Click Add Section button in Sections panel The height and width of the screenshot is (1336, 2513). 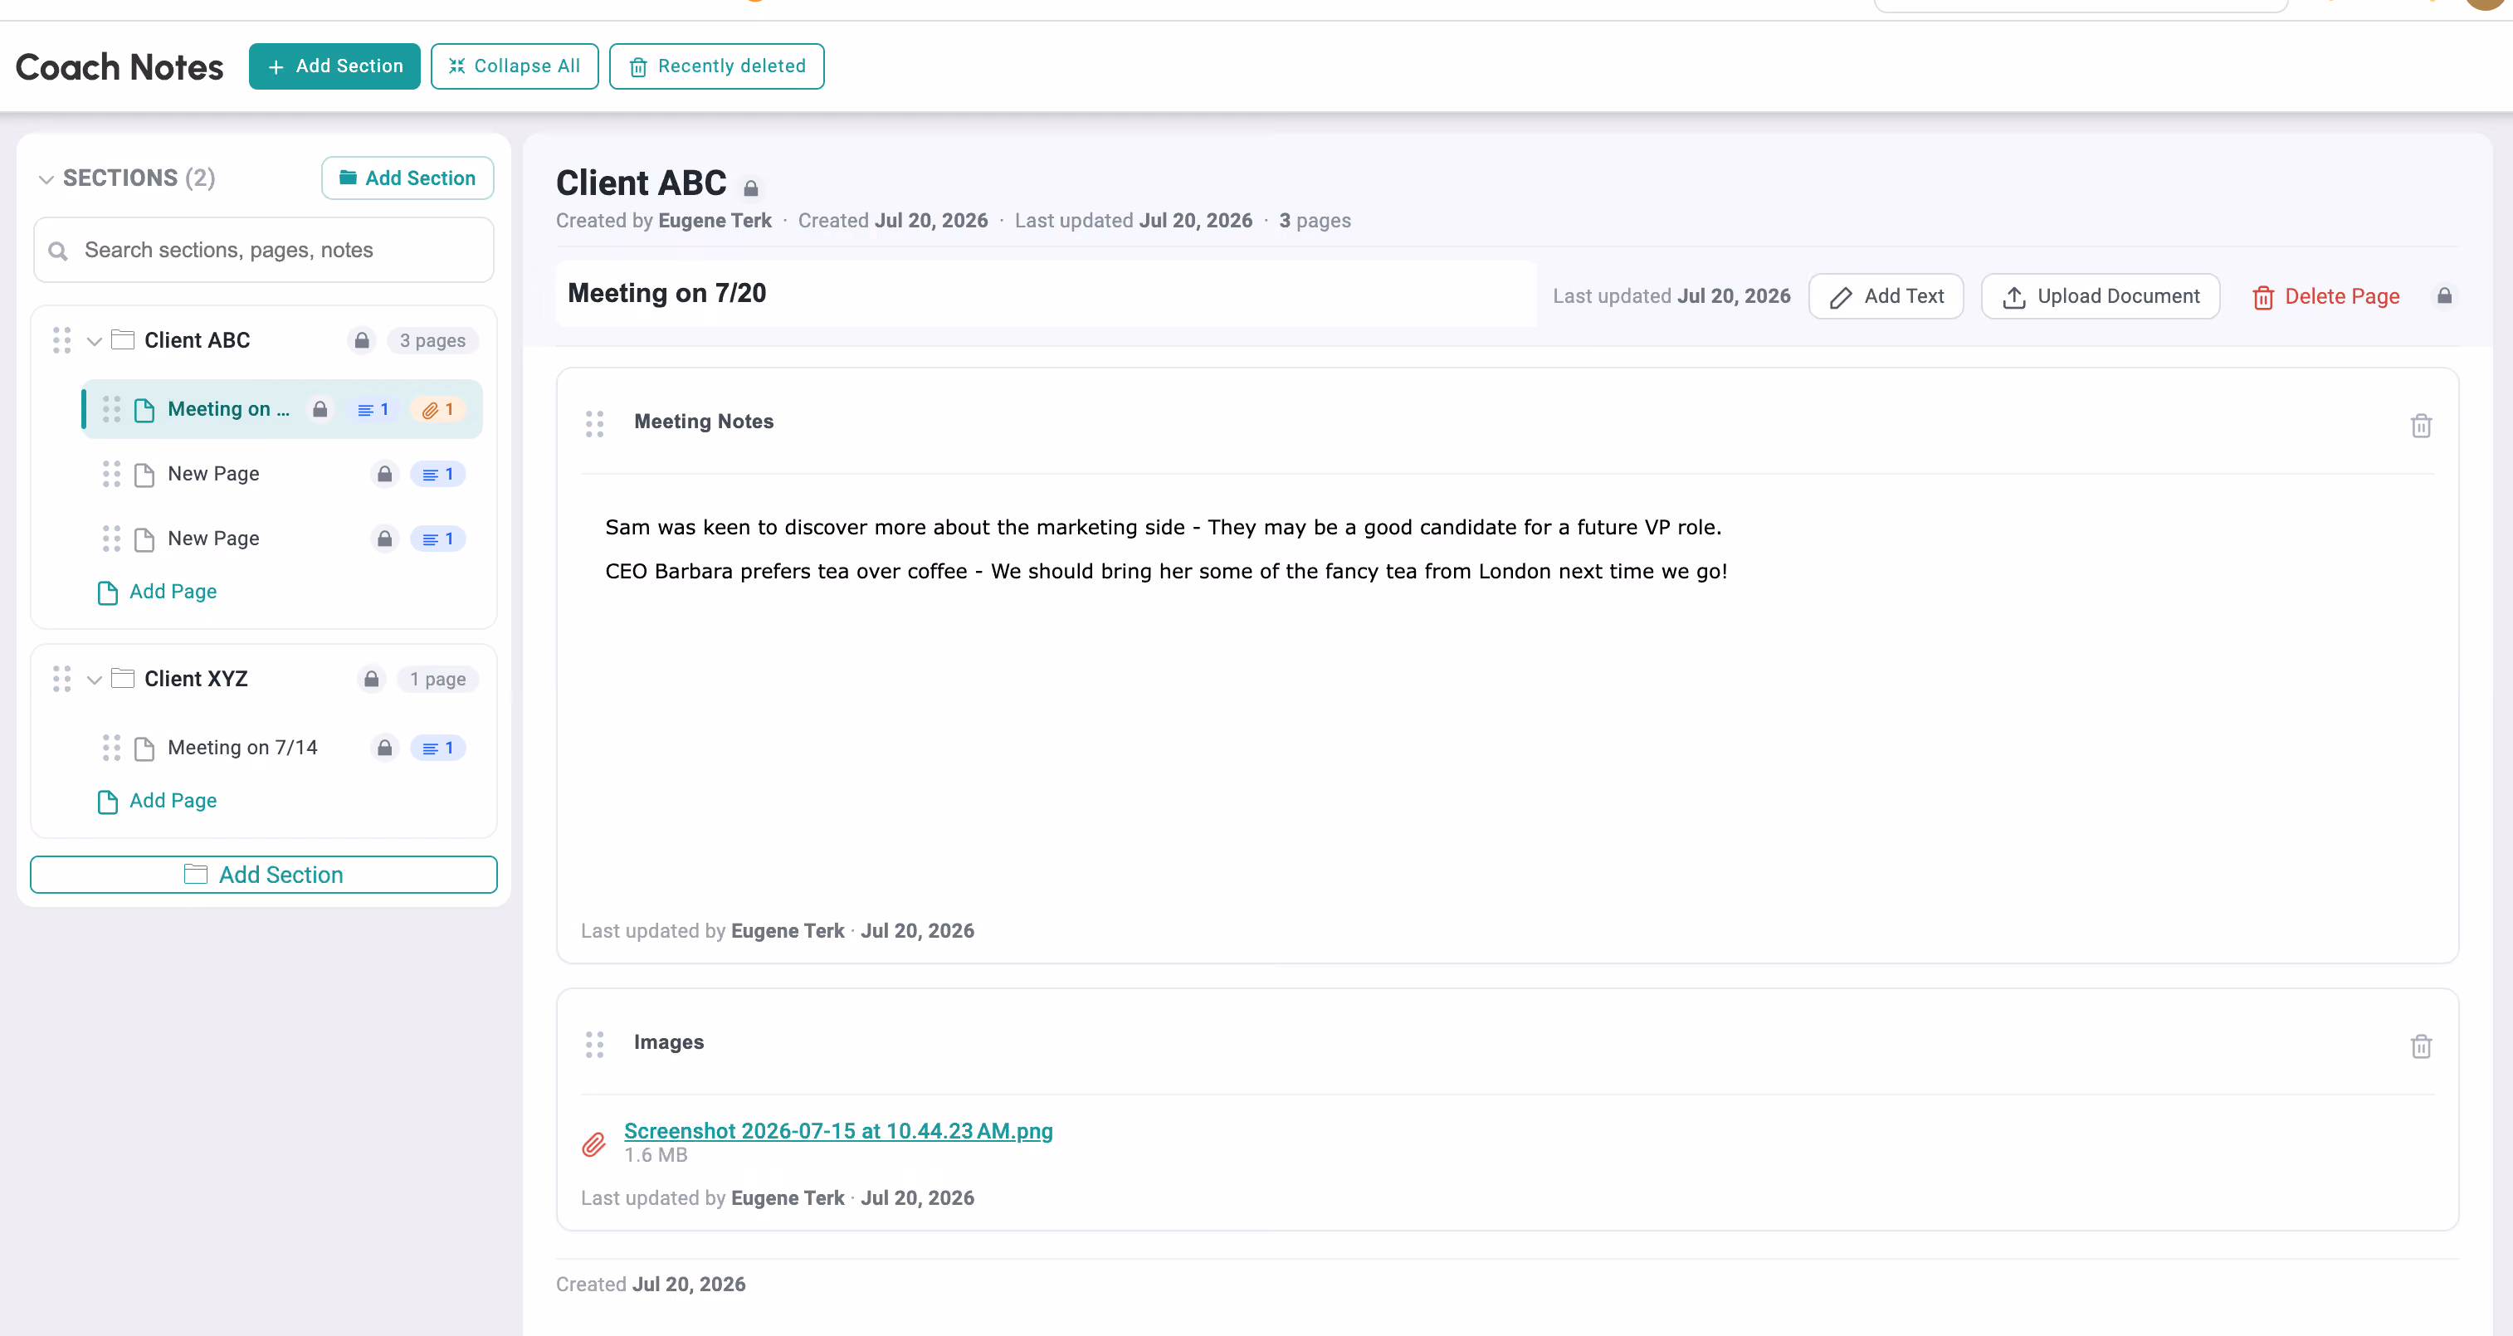coord(407,178)
